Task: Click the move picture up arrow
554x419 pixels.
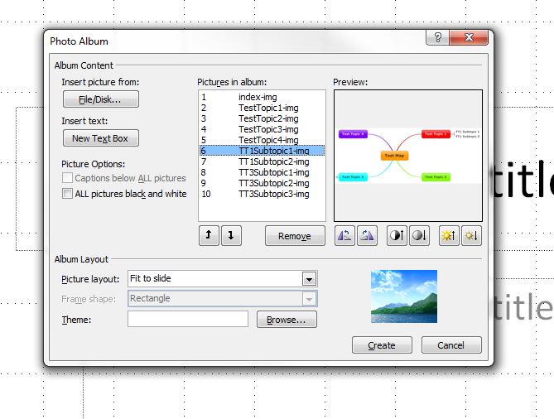Action: click(208, 236)
